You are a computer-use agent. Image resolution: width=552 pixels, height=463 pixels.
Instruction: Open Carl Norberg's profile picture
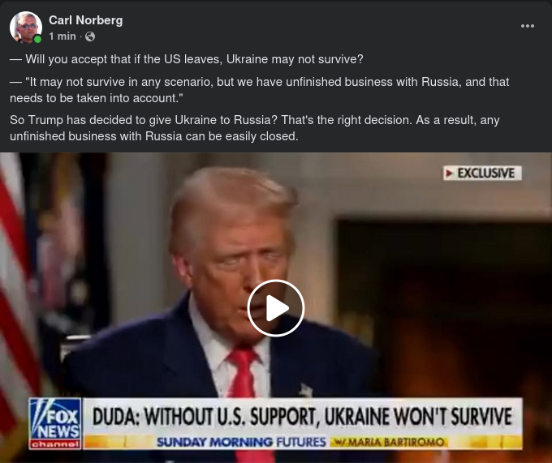coord(26,27)
